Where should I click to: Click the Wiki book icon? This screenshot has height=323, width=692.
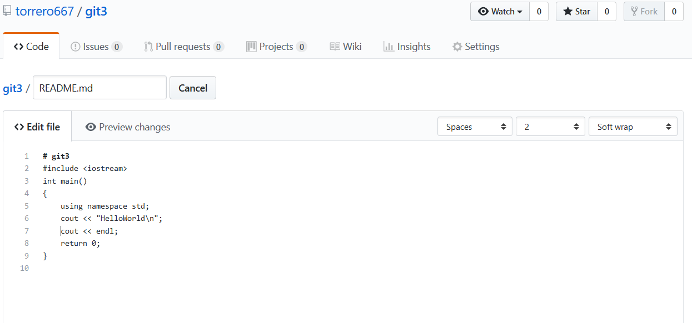(335, 47)
